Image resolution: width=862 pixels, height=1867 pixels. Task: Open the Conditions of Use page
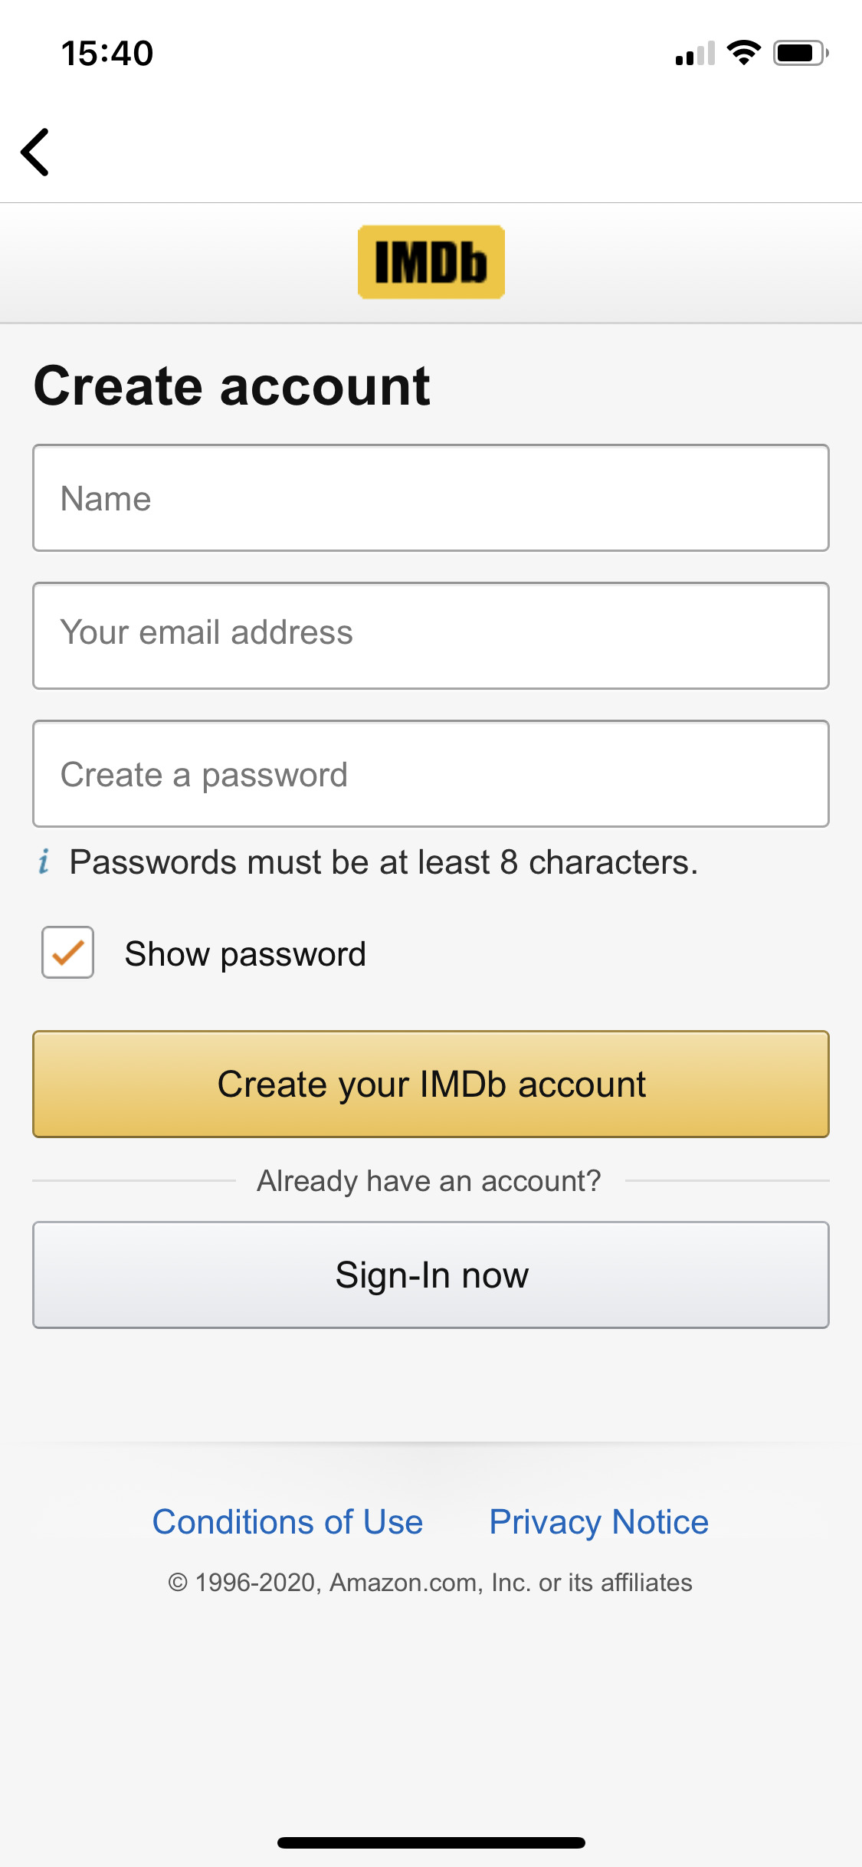click(x=287, y=1521)
